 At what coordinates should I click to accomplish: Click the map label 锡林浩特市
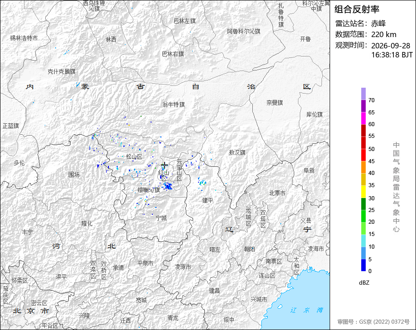pos(24,38)
